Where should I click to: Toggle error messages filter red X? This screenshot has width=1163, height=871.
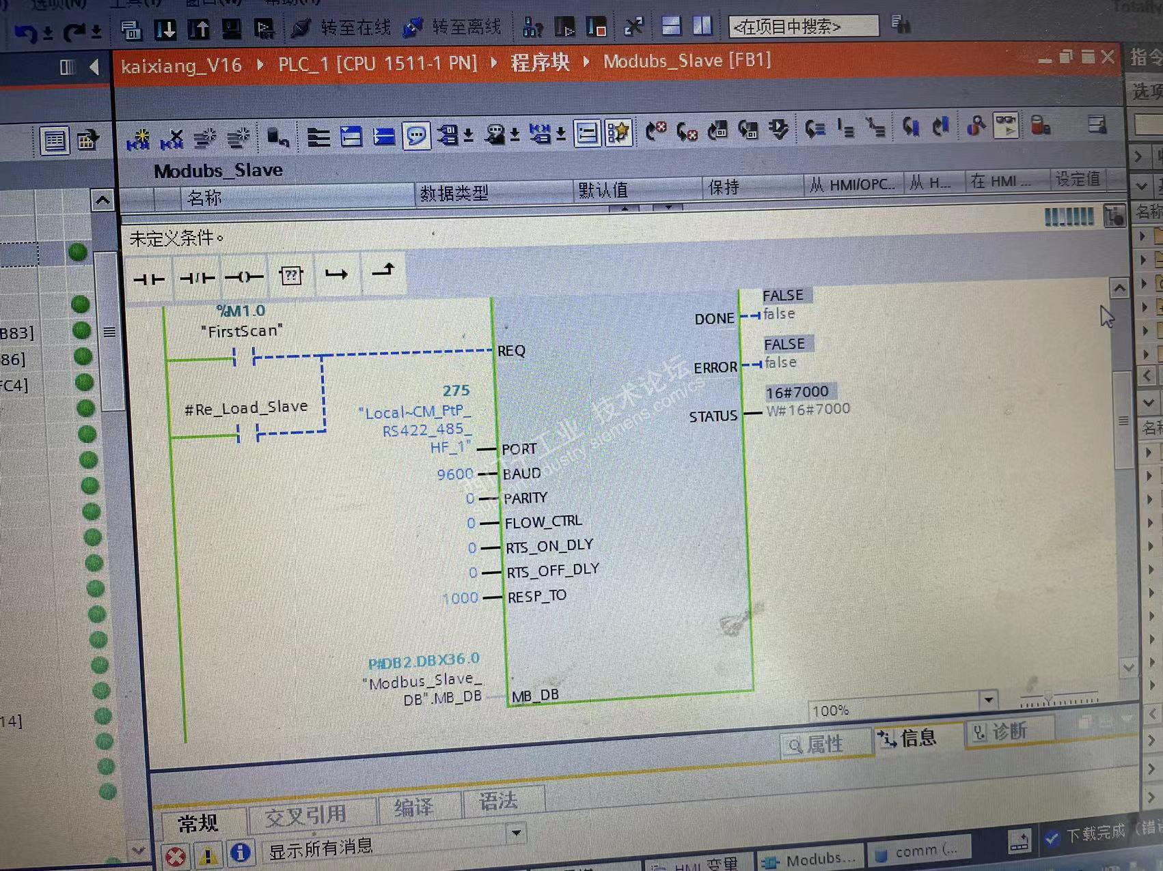point(176,856)
